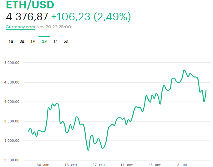Click the 5 000.00 price axis label

[12, 63]
